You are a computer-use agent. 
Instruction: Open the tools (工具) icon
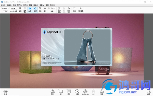74,10
